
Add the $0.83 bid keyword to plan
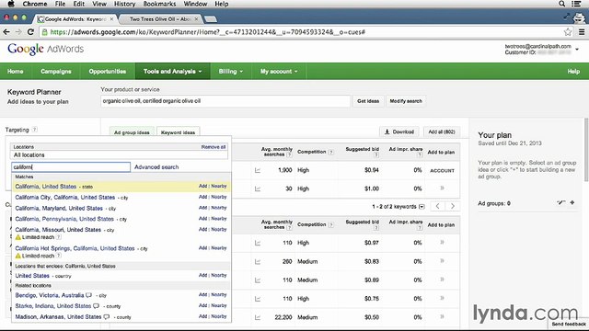coord(442,261)
